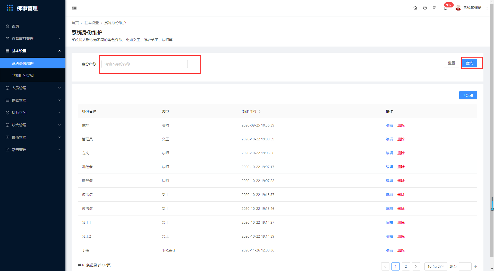Click the home icon beside 首页 in sidebar
494x271 pixels.
(x=7, y=26)
